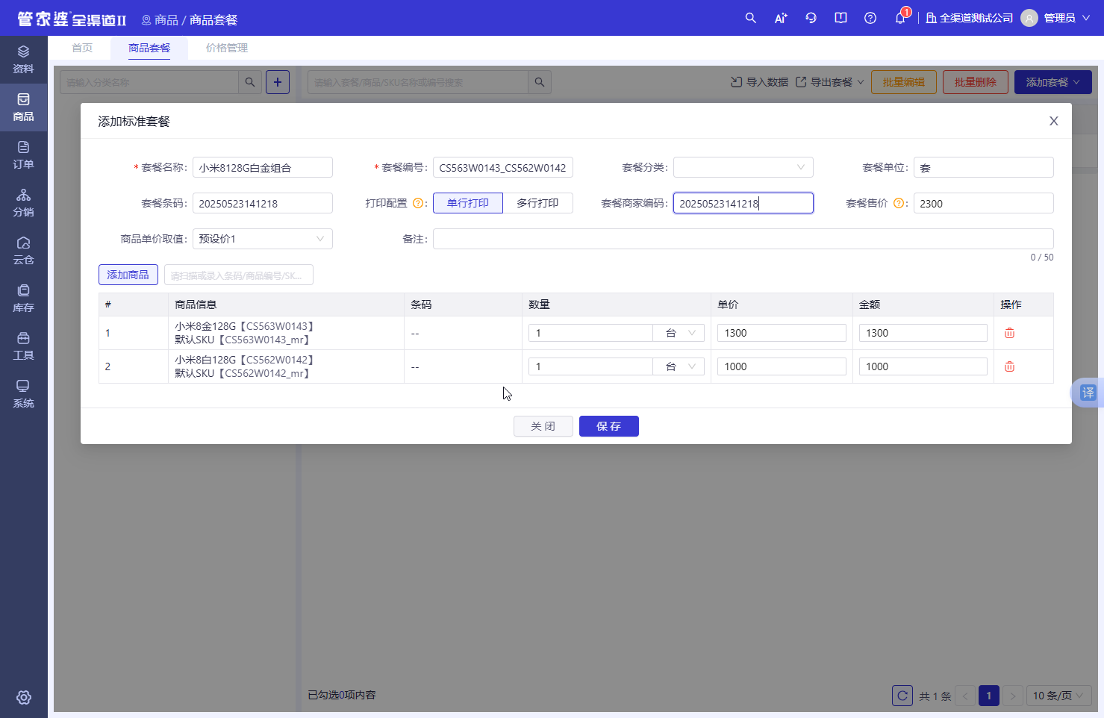Image resolution: width=1104 pixels, height=718 pixels.
Task: Click the 批量删除 button
Action: click(976, 82)
